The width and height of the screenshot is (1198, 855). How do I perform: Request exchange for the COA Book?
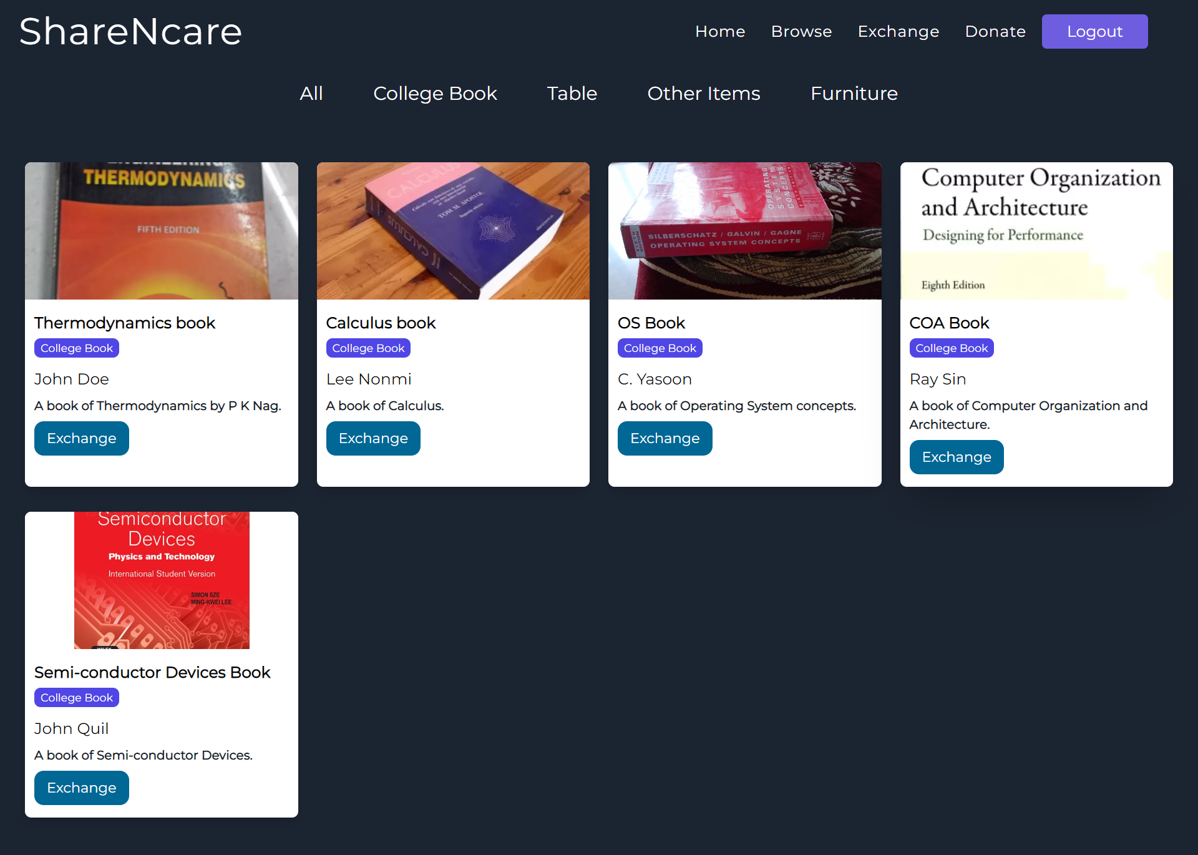[x=956, y=457]
